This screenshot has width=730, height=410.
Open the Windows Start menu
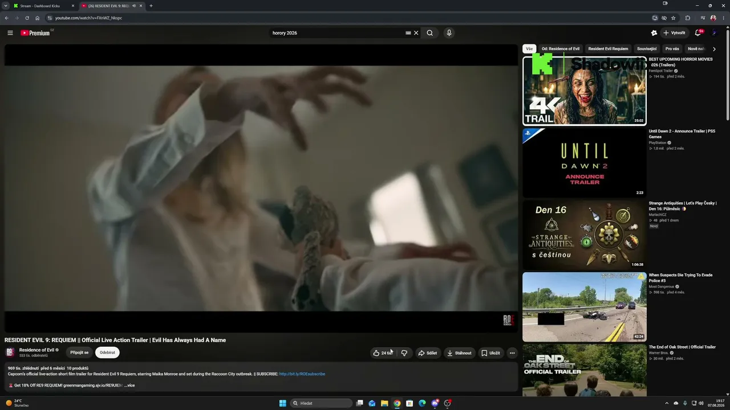[x=283, y=403]
